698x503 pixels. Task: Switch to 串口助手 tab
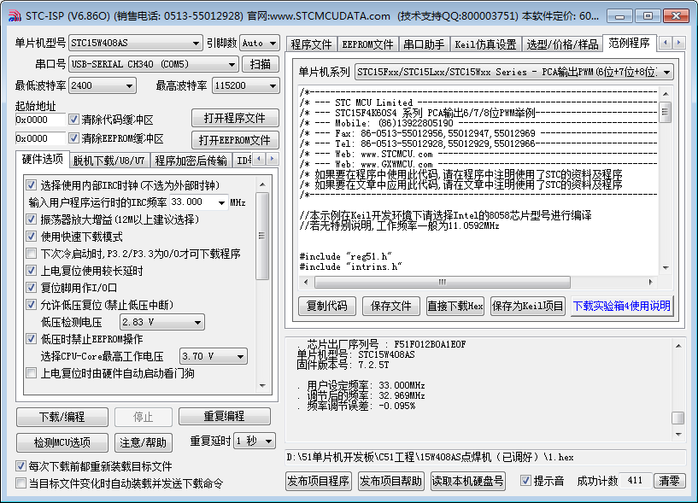coord(424,44)
